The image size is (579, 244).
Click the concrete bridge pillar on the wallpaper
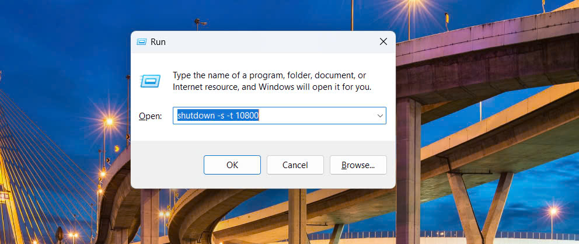coord(408,175)
